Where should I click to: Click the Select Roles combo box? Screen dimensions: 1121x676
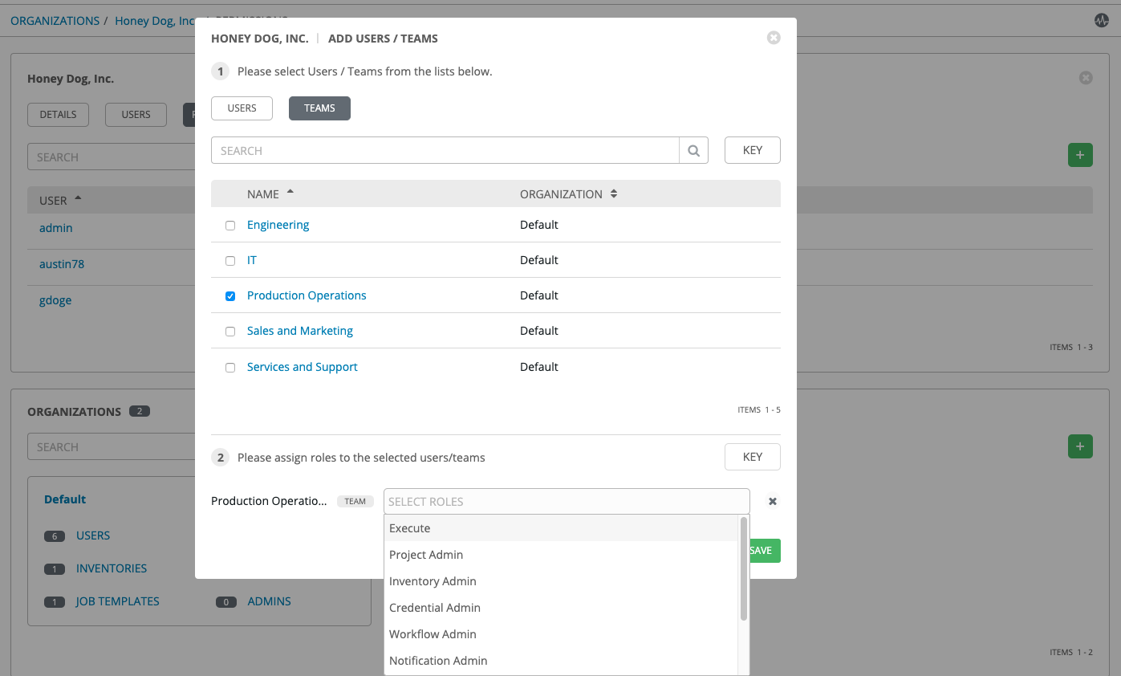coord(566,501)
